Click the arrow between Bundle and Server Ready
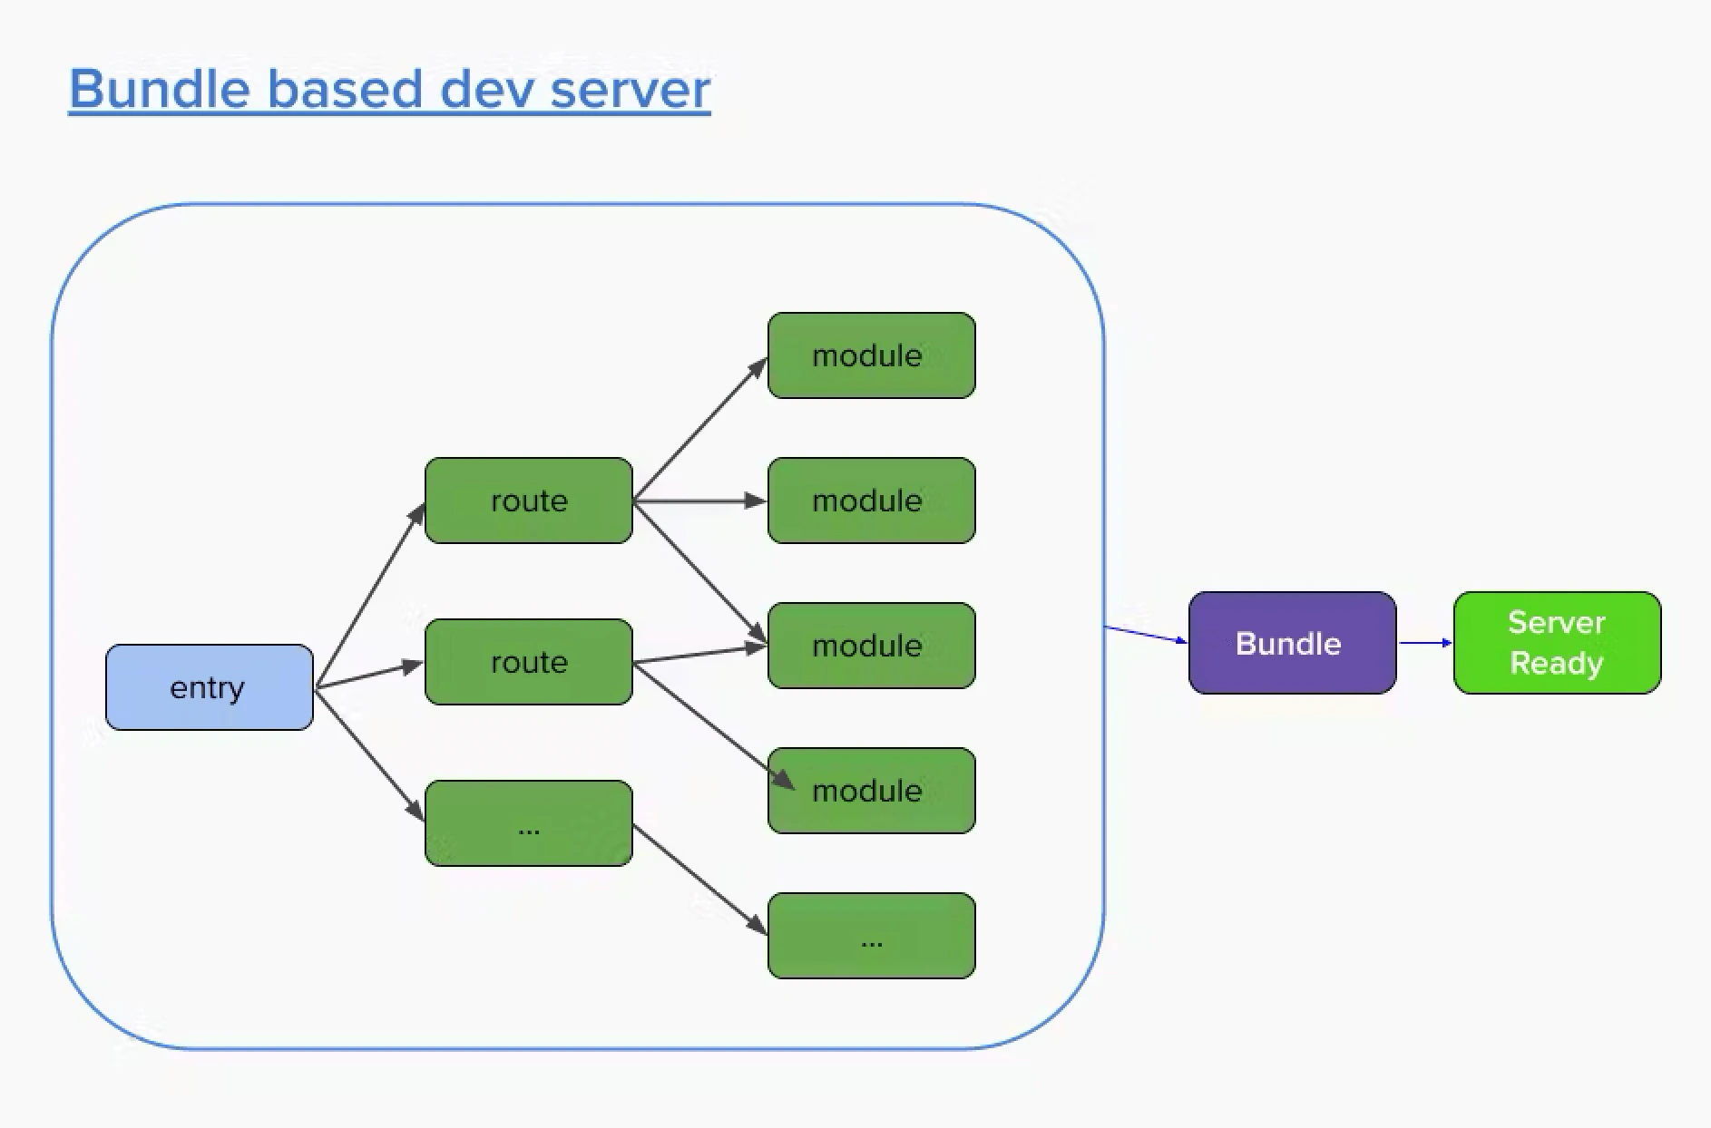The width and height of the screenshot is (1711, 1128). click(x=1424, y=643)
